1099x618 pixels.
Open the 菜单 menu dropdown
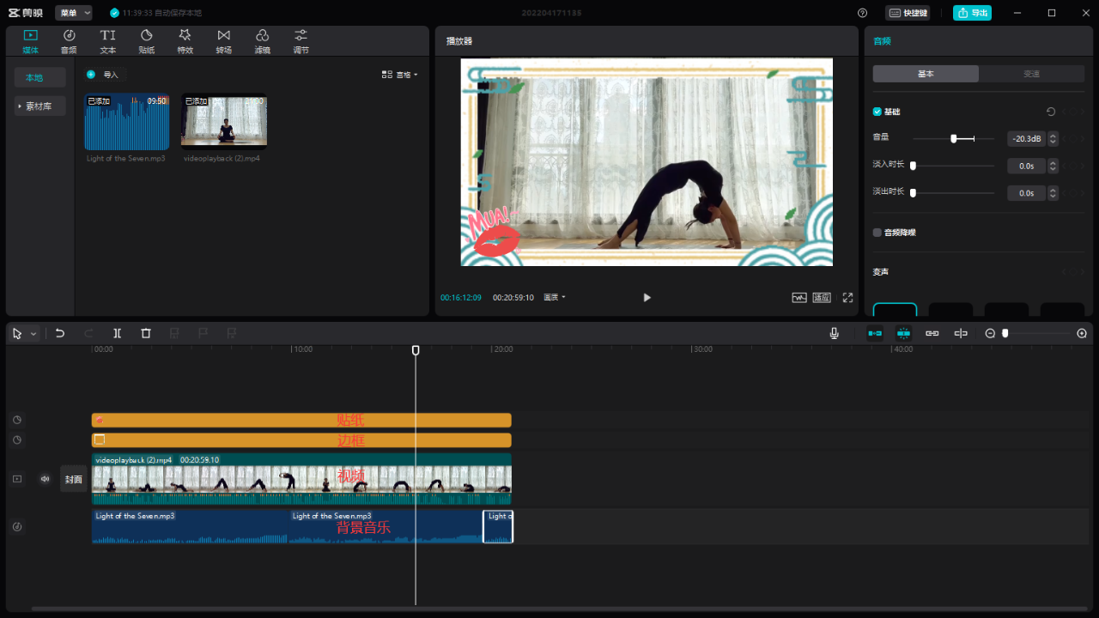tap(74, 13)
